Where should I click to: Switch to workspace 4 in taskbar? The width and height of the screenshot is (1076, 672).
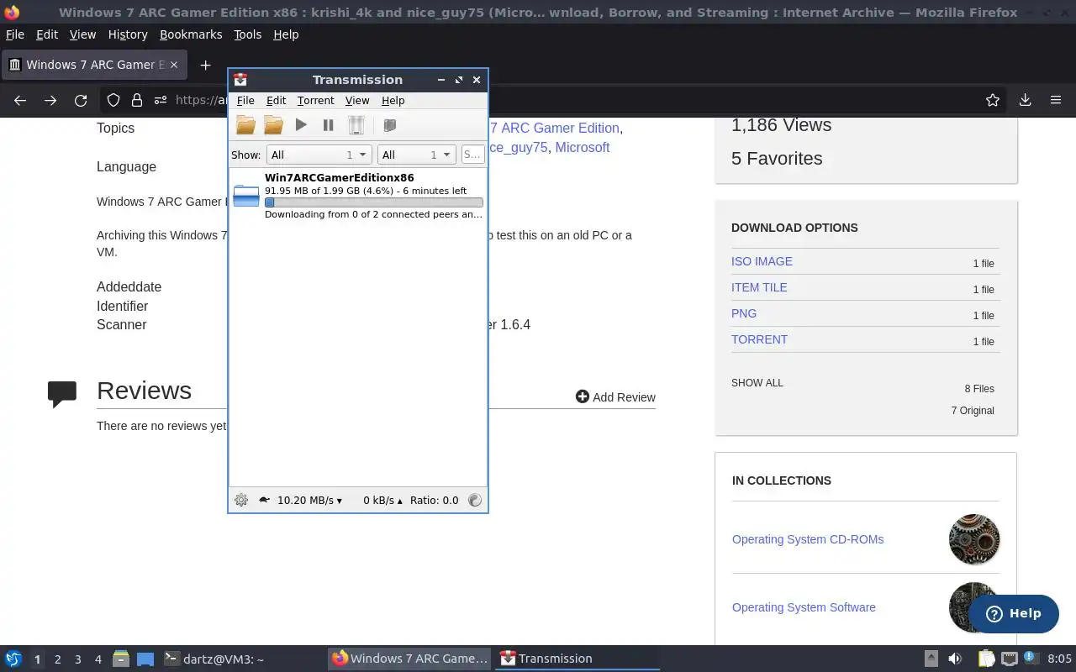(x=98, y=659)
